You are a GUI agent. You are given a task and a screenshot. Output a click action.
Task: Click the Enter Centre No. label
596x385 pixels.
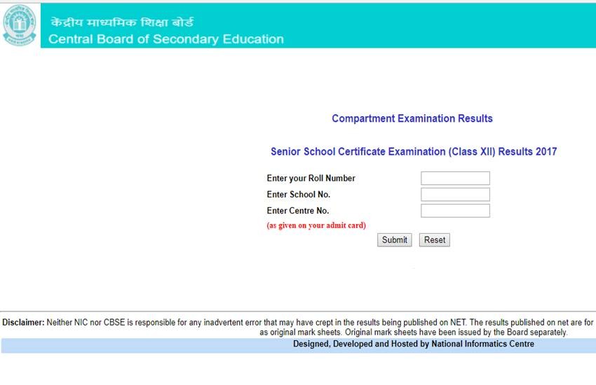tap(297, 211)
